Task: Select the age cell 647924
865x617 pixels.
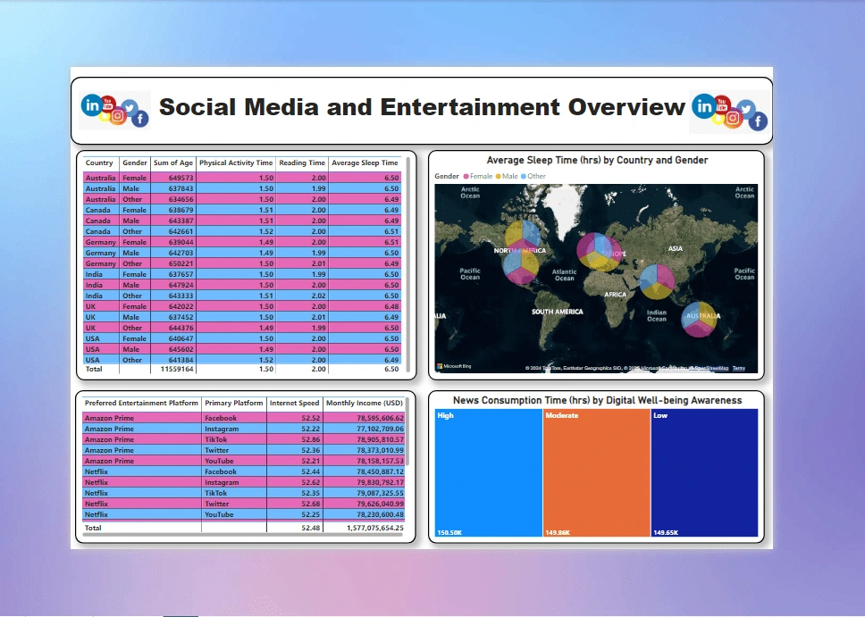Action: pyautogui.click(x=173, y=285)
